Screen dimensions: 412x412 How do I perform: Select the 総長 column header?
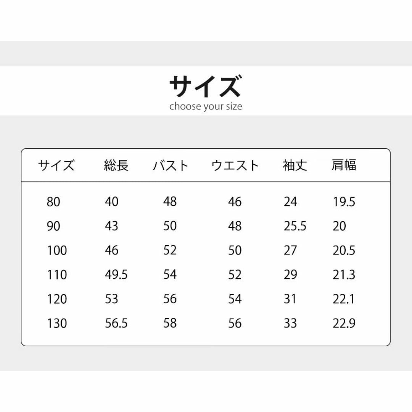click(116, 165)
